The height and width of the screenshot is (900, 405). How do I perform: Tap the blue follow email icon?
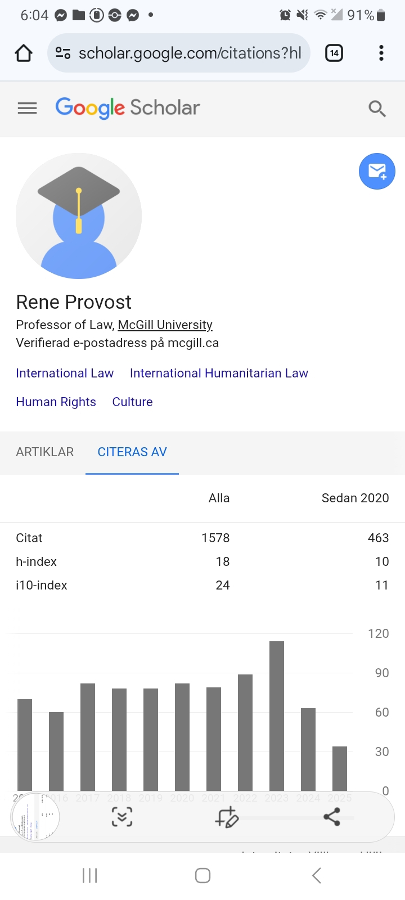coord(377,171)
